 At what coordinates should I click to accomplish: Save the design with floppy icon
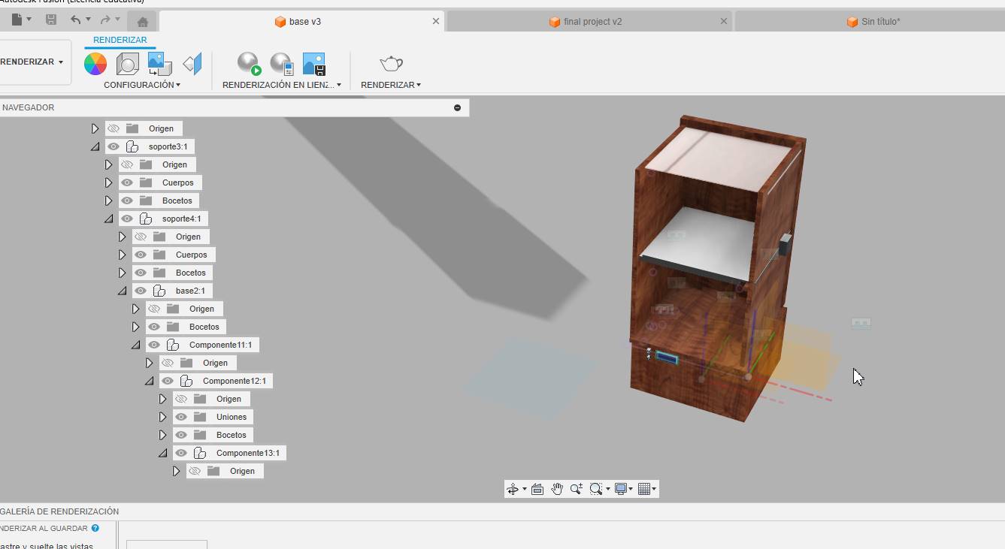(x=51, y=20)
